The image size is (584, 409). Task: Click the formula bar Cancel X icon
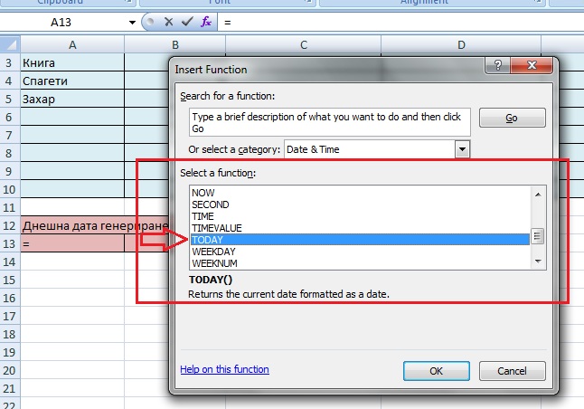[169, 22]
